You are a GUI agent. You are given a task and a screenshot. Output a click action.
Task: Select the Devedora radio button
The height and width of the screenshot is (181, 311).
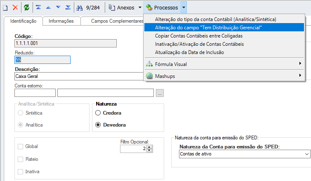tap(98, 125)
